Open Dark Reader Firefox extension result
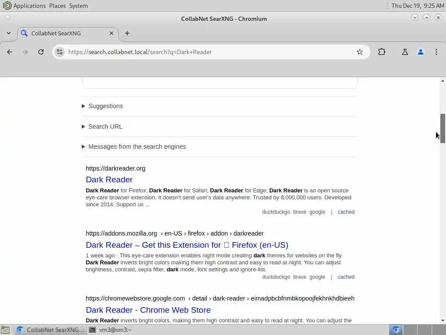446x335 pixels. tap(187, 245)
